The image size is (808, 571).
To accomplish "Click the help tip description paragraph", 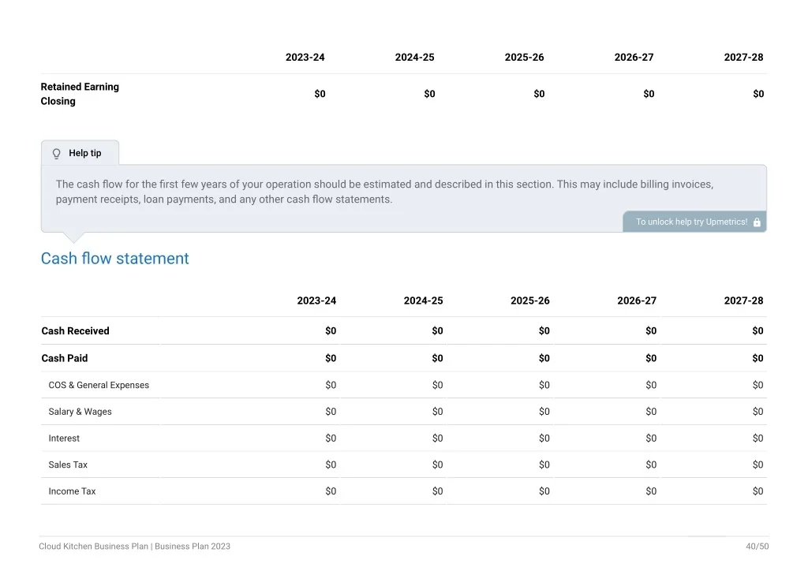I will (384, 192).
